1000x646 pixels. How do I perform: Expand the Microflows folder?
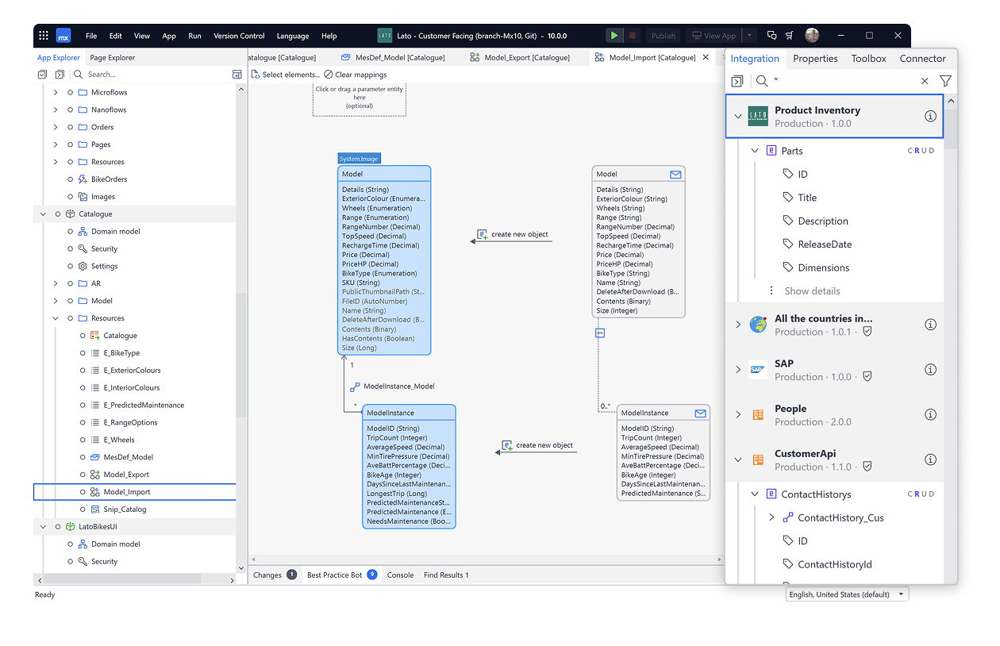[x=56, y=93]
